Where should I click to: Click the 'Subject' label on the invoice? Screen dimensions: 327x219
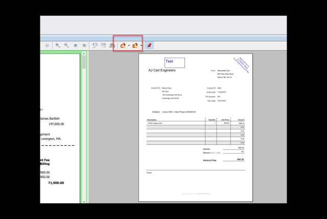tap(156, 112)
